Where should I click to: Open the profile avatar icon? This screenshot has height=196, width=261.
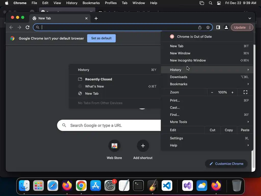226,27
